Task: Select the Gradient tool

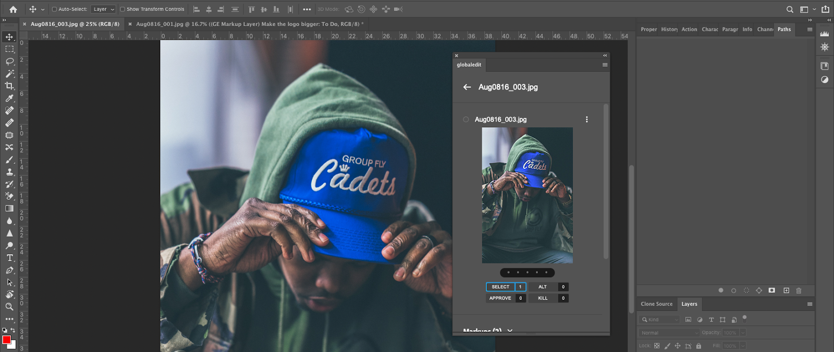Action: point(9,208)
